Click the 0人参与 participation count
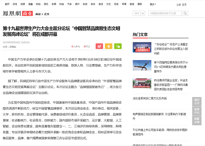This screenshot has height=146, width=205. click(76, 46)
